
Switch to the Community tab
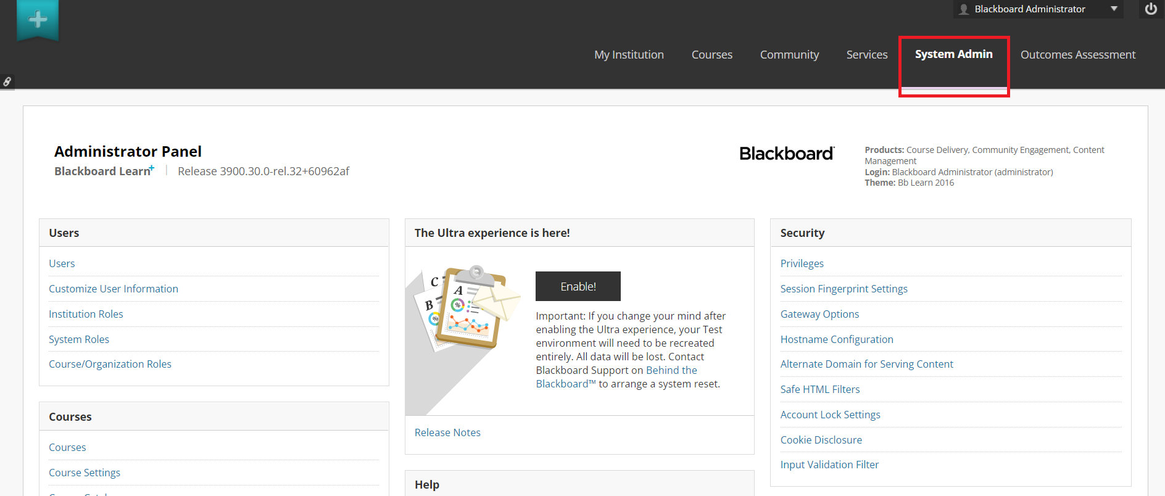(789, 55)
